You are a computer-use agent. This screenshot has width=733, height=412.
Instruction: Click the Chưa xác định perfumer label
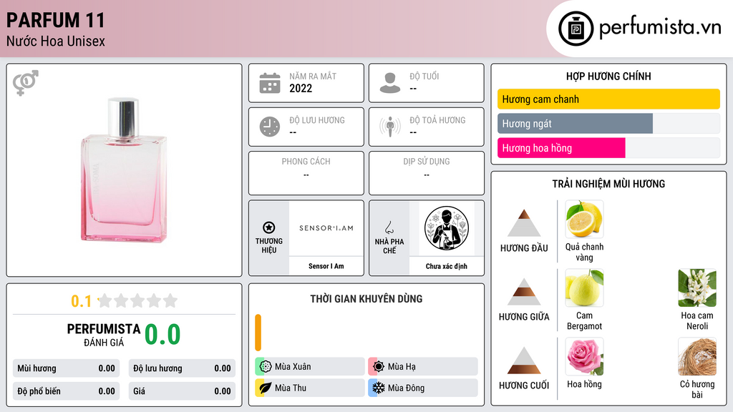(447, 266)
